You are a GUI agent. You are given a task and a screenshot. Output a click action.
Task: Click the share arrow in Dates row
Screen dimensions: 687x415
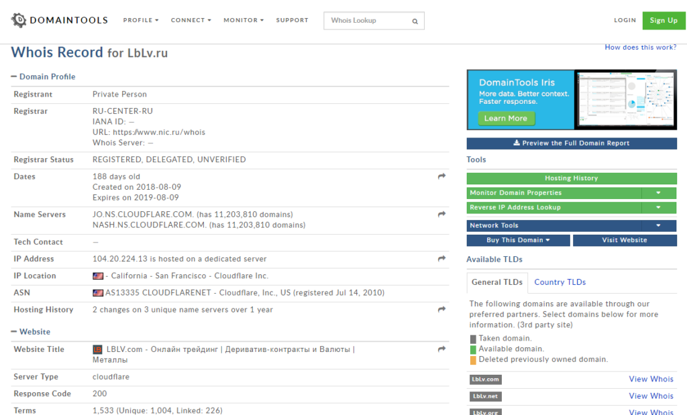pos(441,176)
